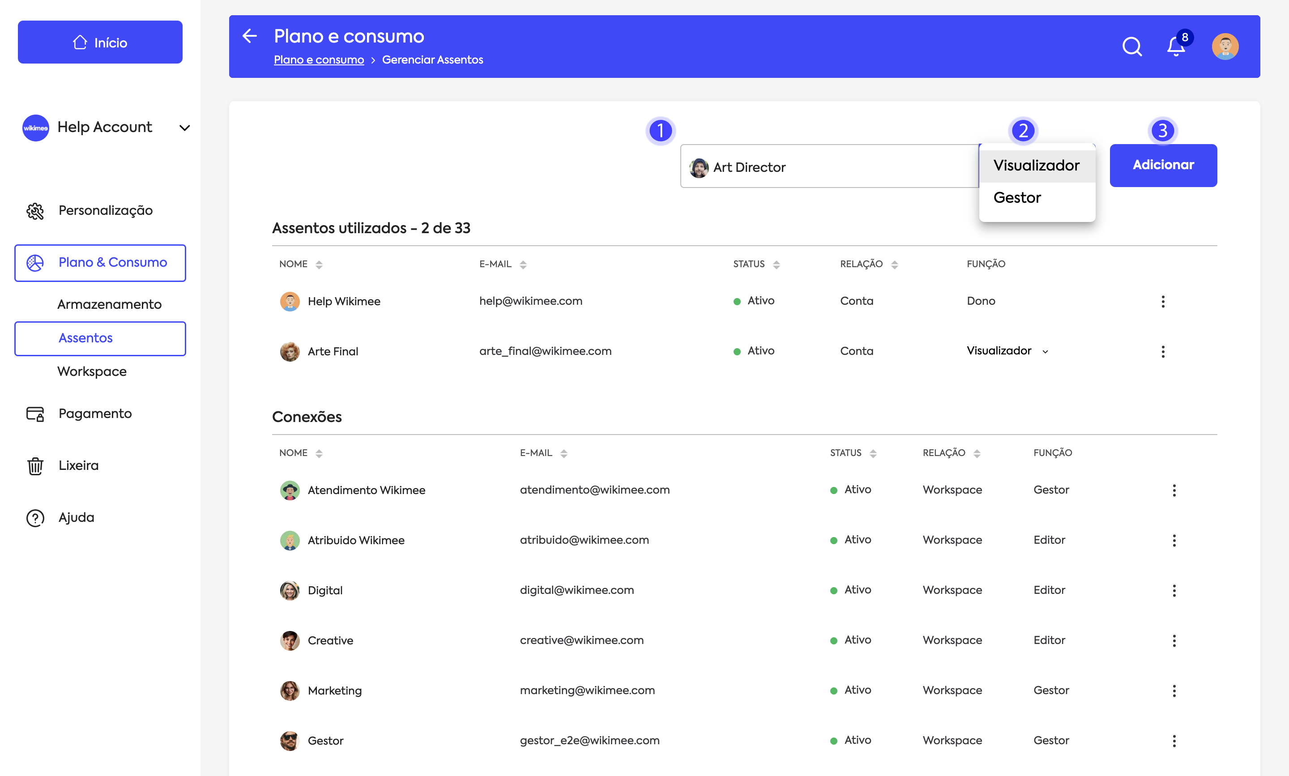Expand the Help Account switcher chevron
The image size is (1289, 776).
(x=184, y=128)
